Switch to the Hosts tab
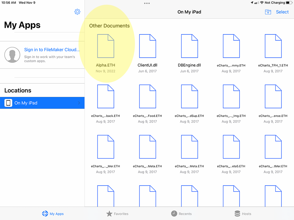Screen dimensions: 294x220 click(243, 214)
